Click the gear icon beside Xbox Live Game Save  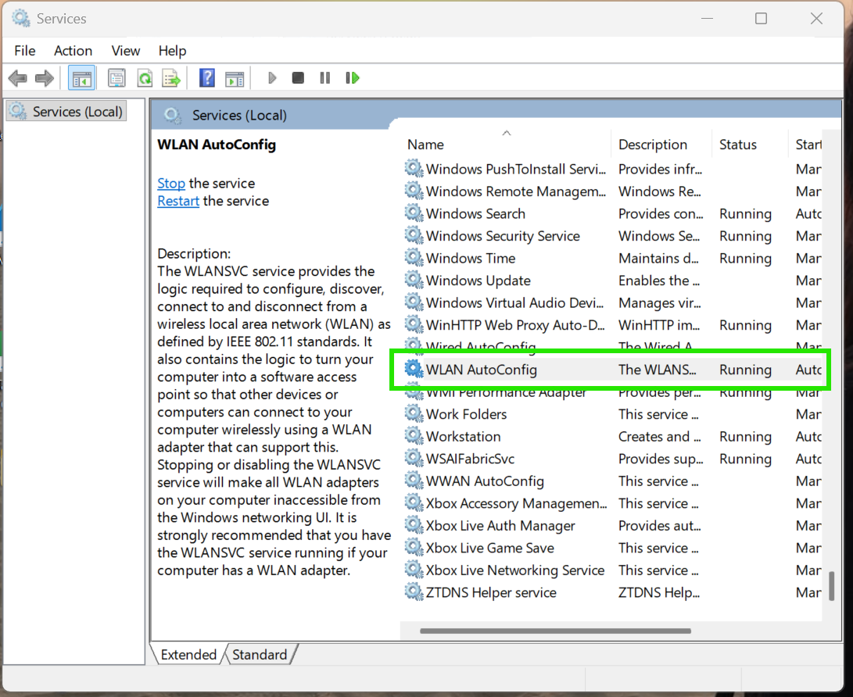(x=414, y=548)
